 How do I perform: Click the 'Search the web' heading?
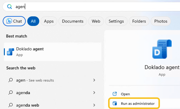click(x=21, y=68)
